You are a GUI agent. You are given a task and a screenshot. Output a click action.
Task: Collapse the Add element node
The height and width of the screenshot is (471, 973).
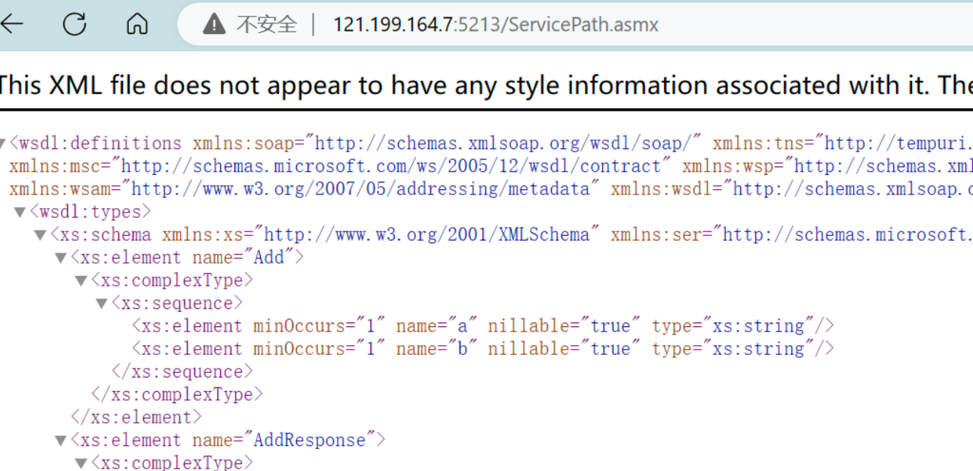coord(60,258)
